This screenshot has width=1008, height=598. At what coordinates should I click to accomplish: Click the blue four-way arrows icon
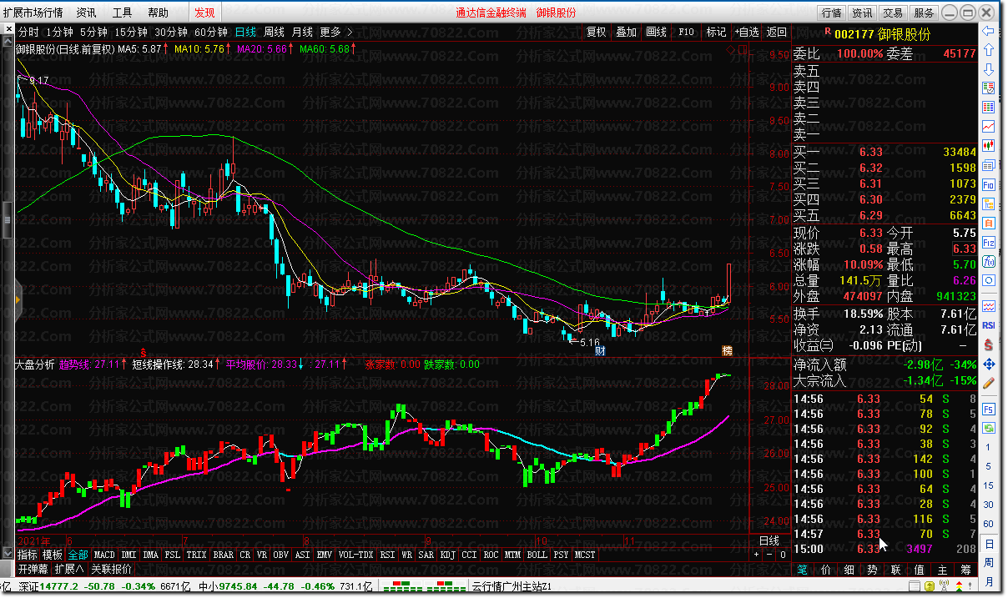pyautogui.click(x=989, y=364)
